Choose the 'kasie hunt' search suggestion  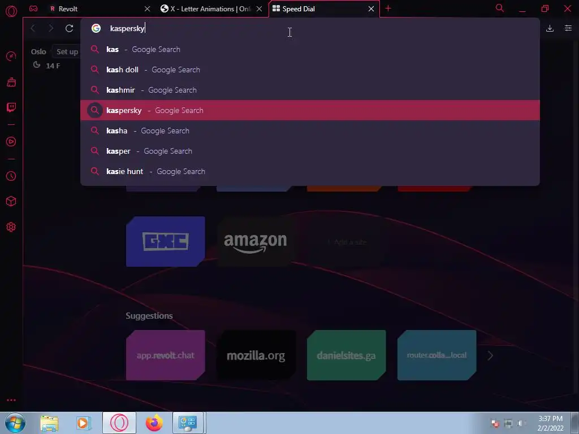coord(310,171)
